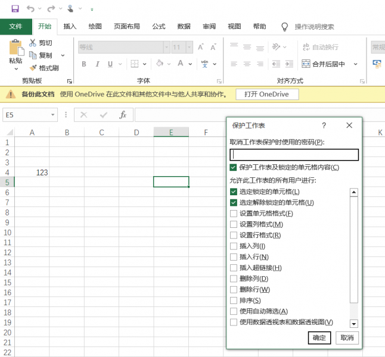
Task: Open font group dialog launcher
Action: pos(219,81)
